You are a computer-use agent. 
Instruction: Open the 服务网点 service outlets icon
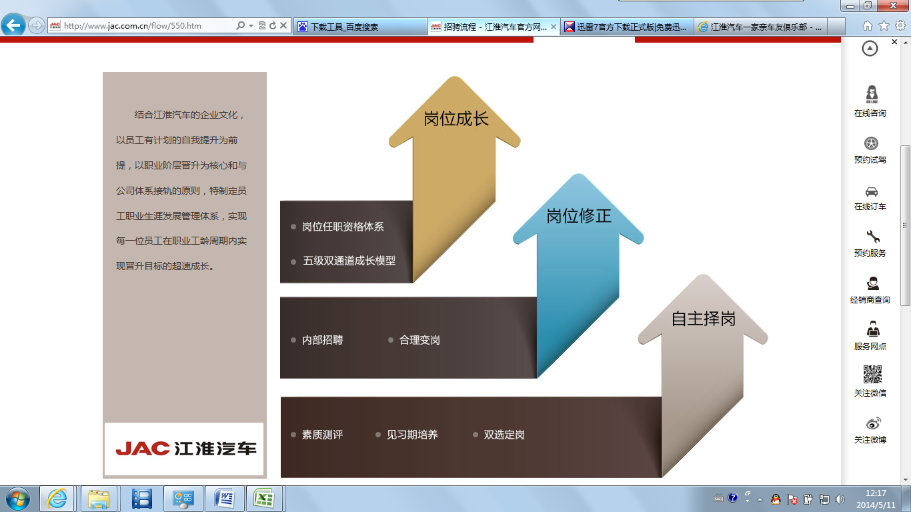click(872, 329)
